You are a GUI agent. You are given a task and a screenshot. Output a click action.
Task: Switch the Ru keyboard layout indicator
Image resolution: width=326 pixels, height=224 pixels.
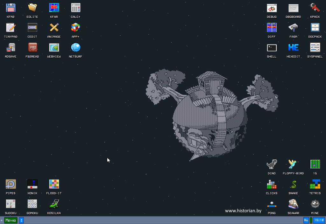[306, 220]
